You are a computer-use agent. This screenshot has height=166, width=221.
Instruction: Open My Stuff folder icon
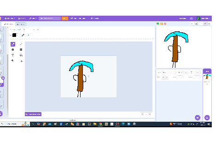191,18
